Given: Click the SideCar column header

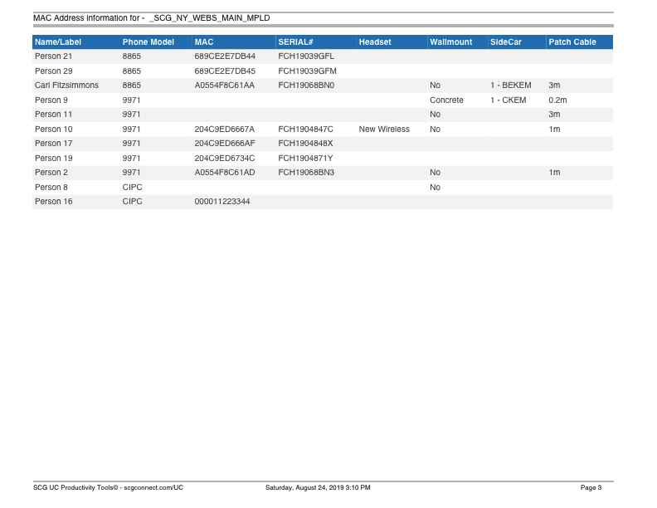Looking at the screenshot, I should (x=506, y=42).
